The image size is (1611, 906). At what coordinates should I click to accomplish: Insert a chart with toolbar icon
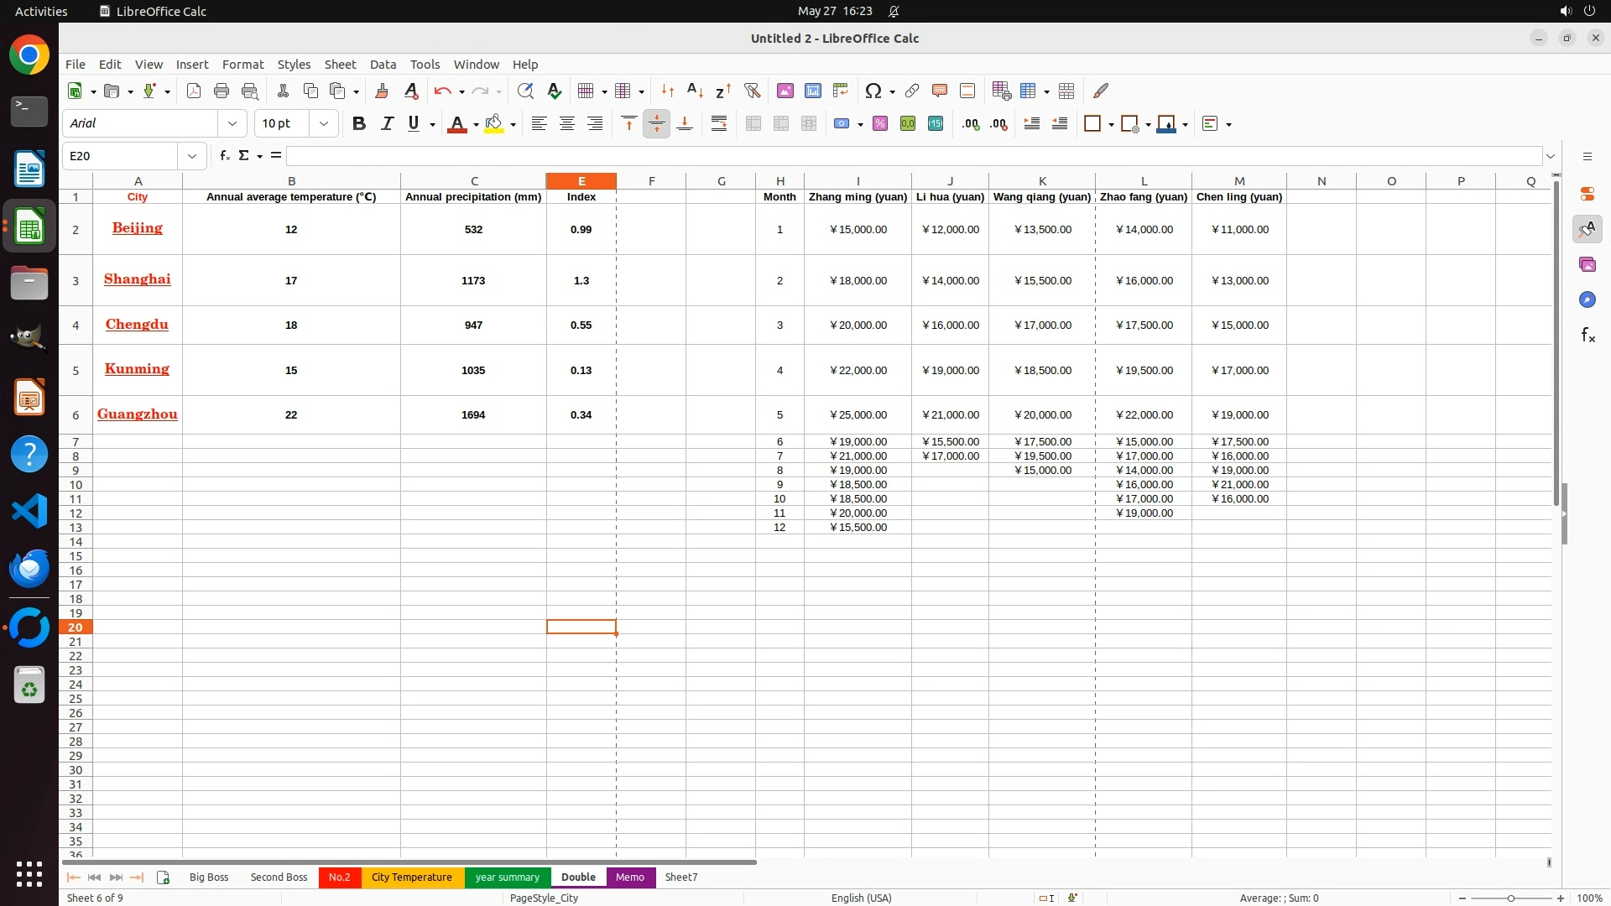[x=813, y=91]
